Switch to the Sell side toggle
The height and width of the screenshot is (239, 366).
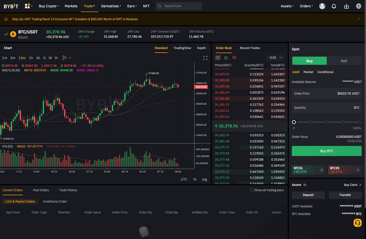pyautogui.click(x=344, y=61)
